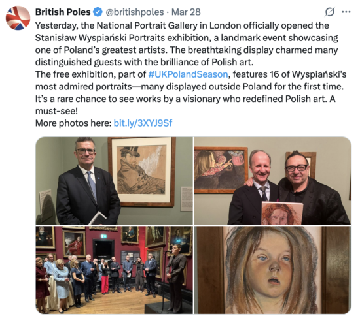Click the man in glasses wearing blue tie
This screenshot has height=318, width=360.
88,182
